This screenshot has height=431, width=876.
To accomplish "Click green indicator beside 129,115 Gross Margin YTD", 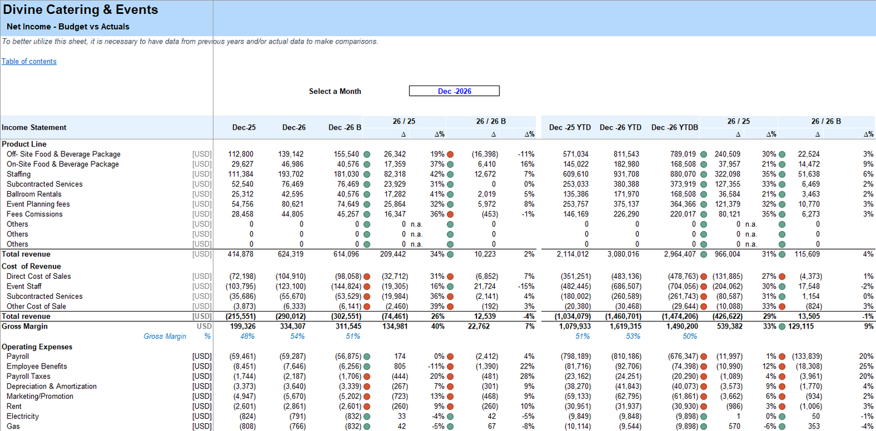I will click(782, 326).
